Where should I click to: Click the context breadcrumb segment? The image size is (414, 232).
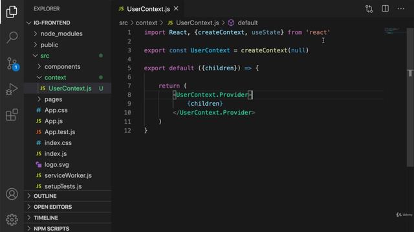(146, 23)
